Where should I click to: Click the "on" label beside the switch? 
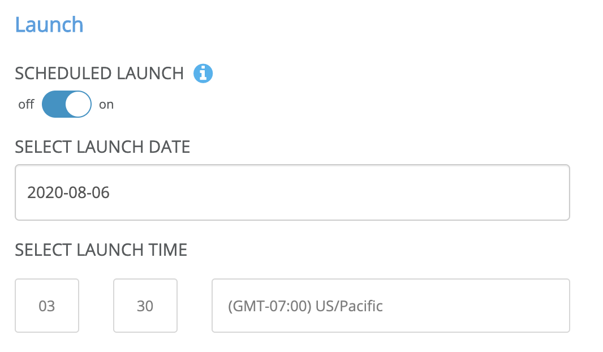(106, 105)
